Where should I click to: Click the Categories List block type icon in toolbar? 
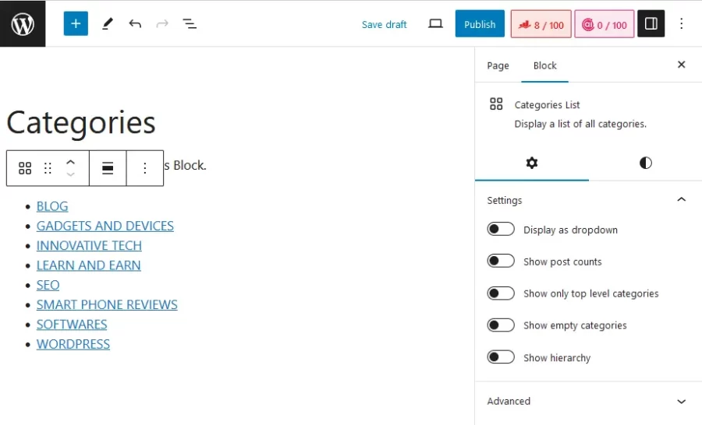[x=25, y=168]
